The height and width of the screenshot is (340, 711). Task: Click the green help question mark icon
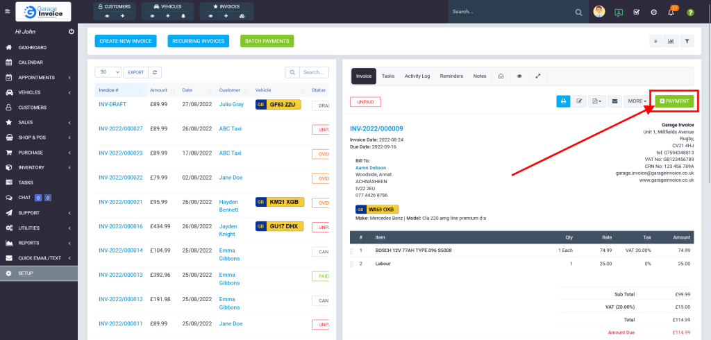click(x=689, y=12)
